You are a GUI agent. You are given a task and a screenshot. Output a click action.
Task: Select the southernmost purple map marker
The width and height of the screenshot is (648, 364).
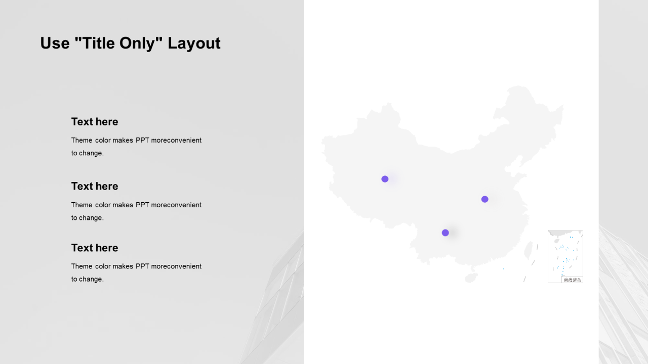[445, 233]
